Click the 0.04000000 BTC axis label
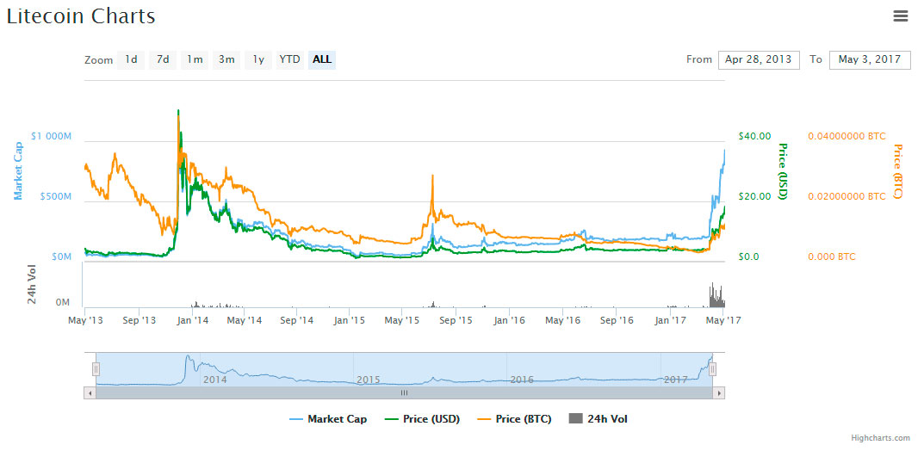 tap(846, 136)
